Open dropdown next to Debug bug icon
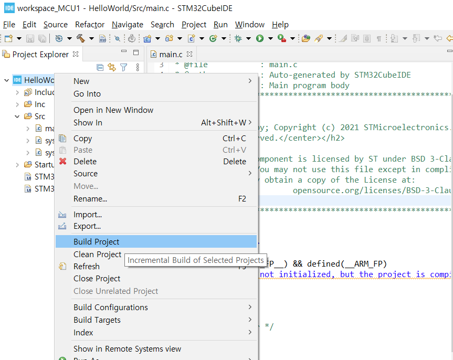The height and width of the screenshot is (360, 453). [x=248, y=38]
